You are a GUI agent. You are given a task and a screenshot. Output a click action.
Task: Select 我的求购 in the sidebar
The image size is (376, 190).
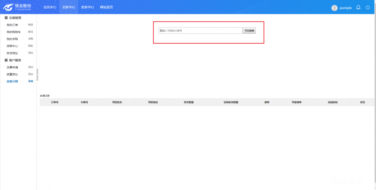click(x=12, y=39)
